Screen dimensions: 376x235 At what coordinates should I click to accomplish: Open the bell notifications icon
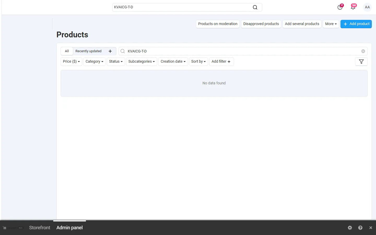coord(353,7)
